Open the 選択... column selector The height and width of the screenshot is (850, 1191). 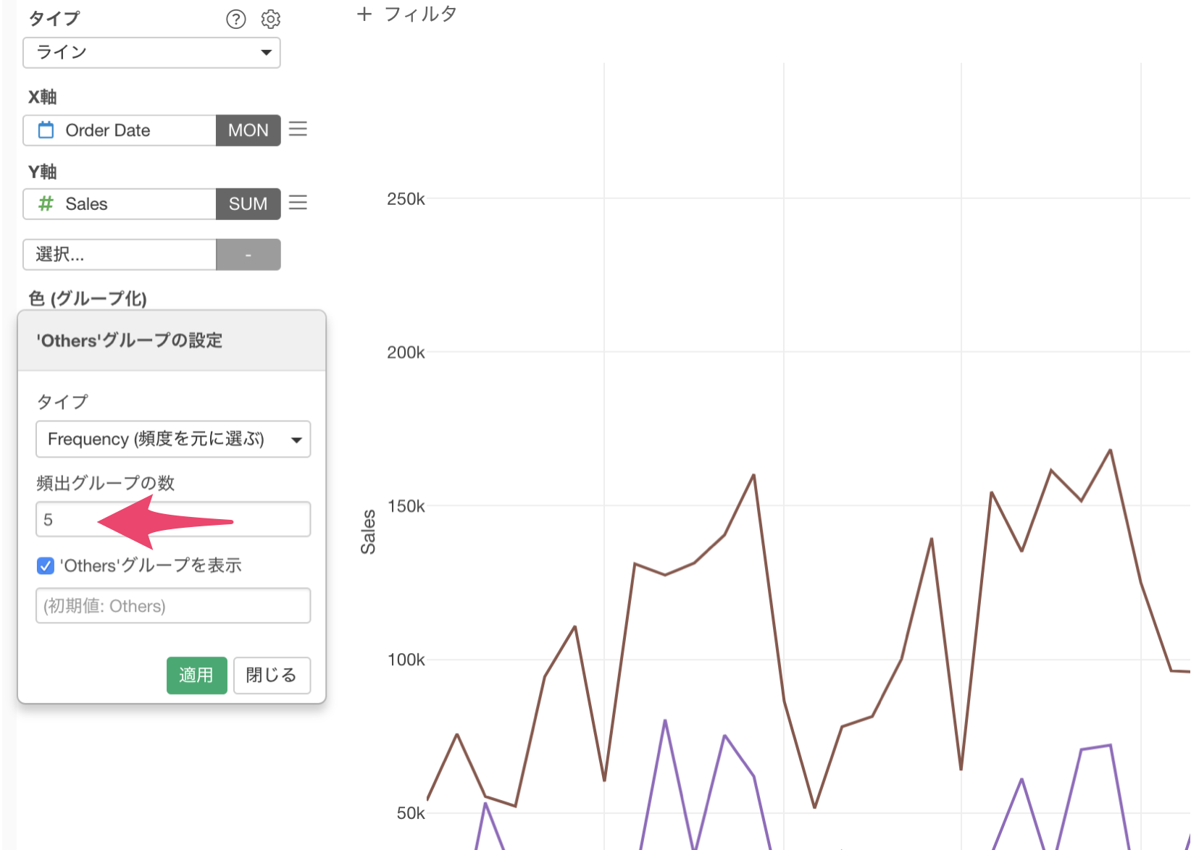click(120, 255)
